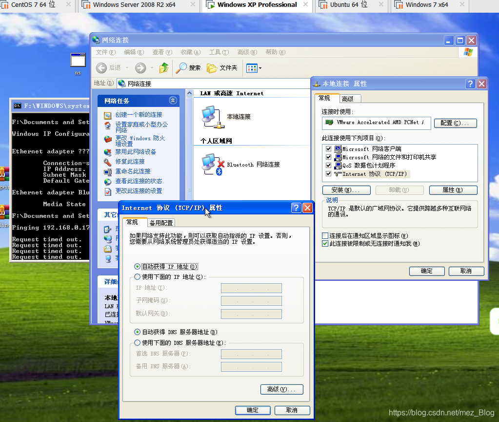Switch to 备用配置 tab
Viewport: 499px width, 422px height.
pyautogui.click(x=161, y=223)
